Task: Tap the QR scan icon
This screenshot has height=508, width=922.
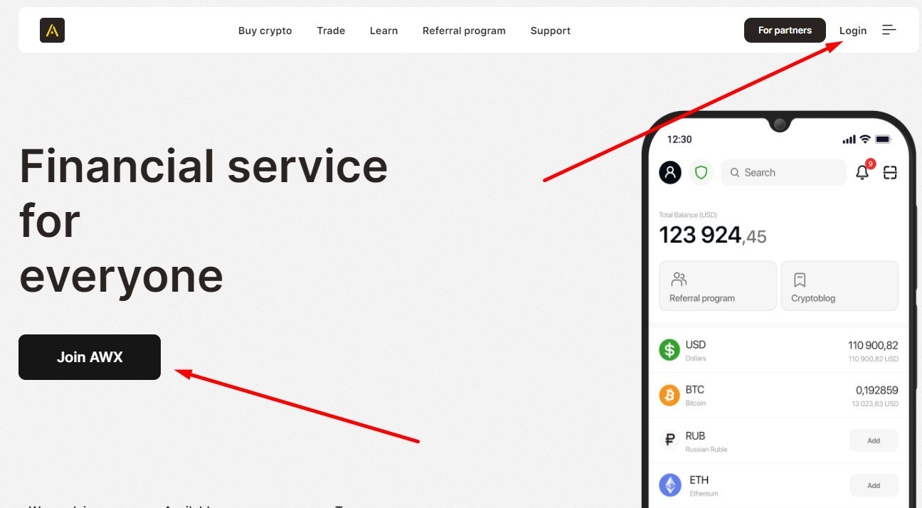Action: point(890,172)
